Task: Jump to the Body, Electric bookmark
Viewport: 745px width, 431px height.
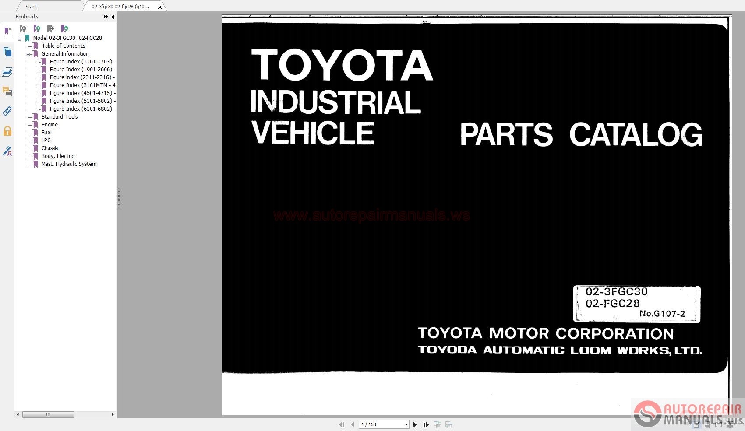Action: (58, 156)
